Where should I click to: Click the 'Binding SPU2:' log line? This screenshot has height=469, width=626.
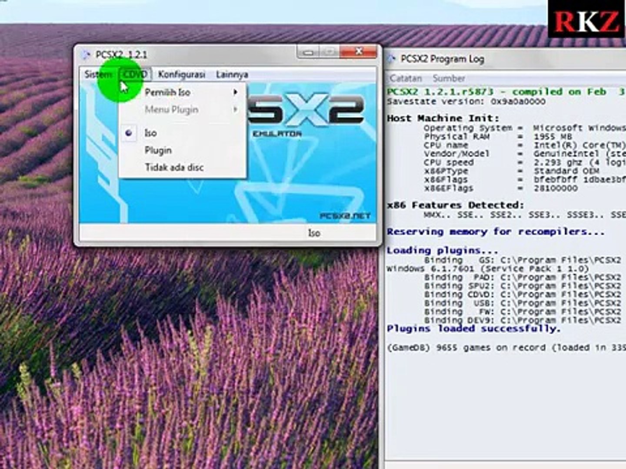523,286
